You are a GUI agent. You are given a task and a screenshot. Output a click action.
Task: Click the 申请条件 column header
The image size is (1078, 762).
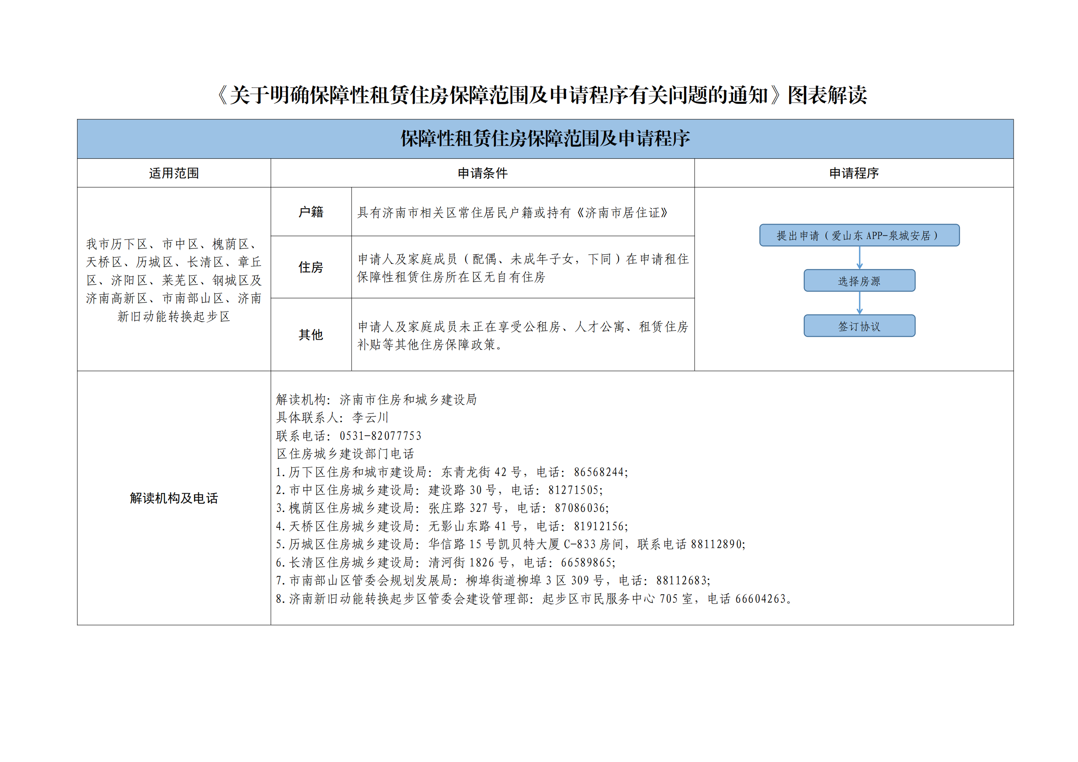pyautogui.click(x=483, y=173)
